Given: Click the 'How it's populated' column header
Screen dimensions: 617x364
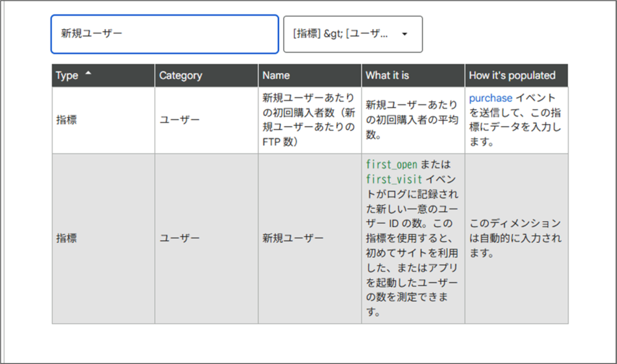Looking at the screenshot, I should pyautogui.click(x=512, y=76).
